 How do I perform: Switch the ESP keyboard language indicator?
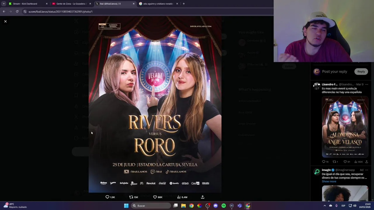point(343,206)
